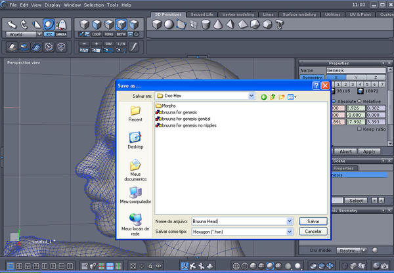The height and width of the screenshot is (273, 394).
Task: Select the arrow selection tool
Action: coord(11,25)
